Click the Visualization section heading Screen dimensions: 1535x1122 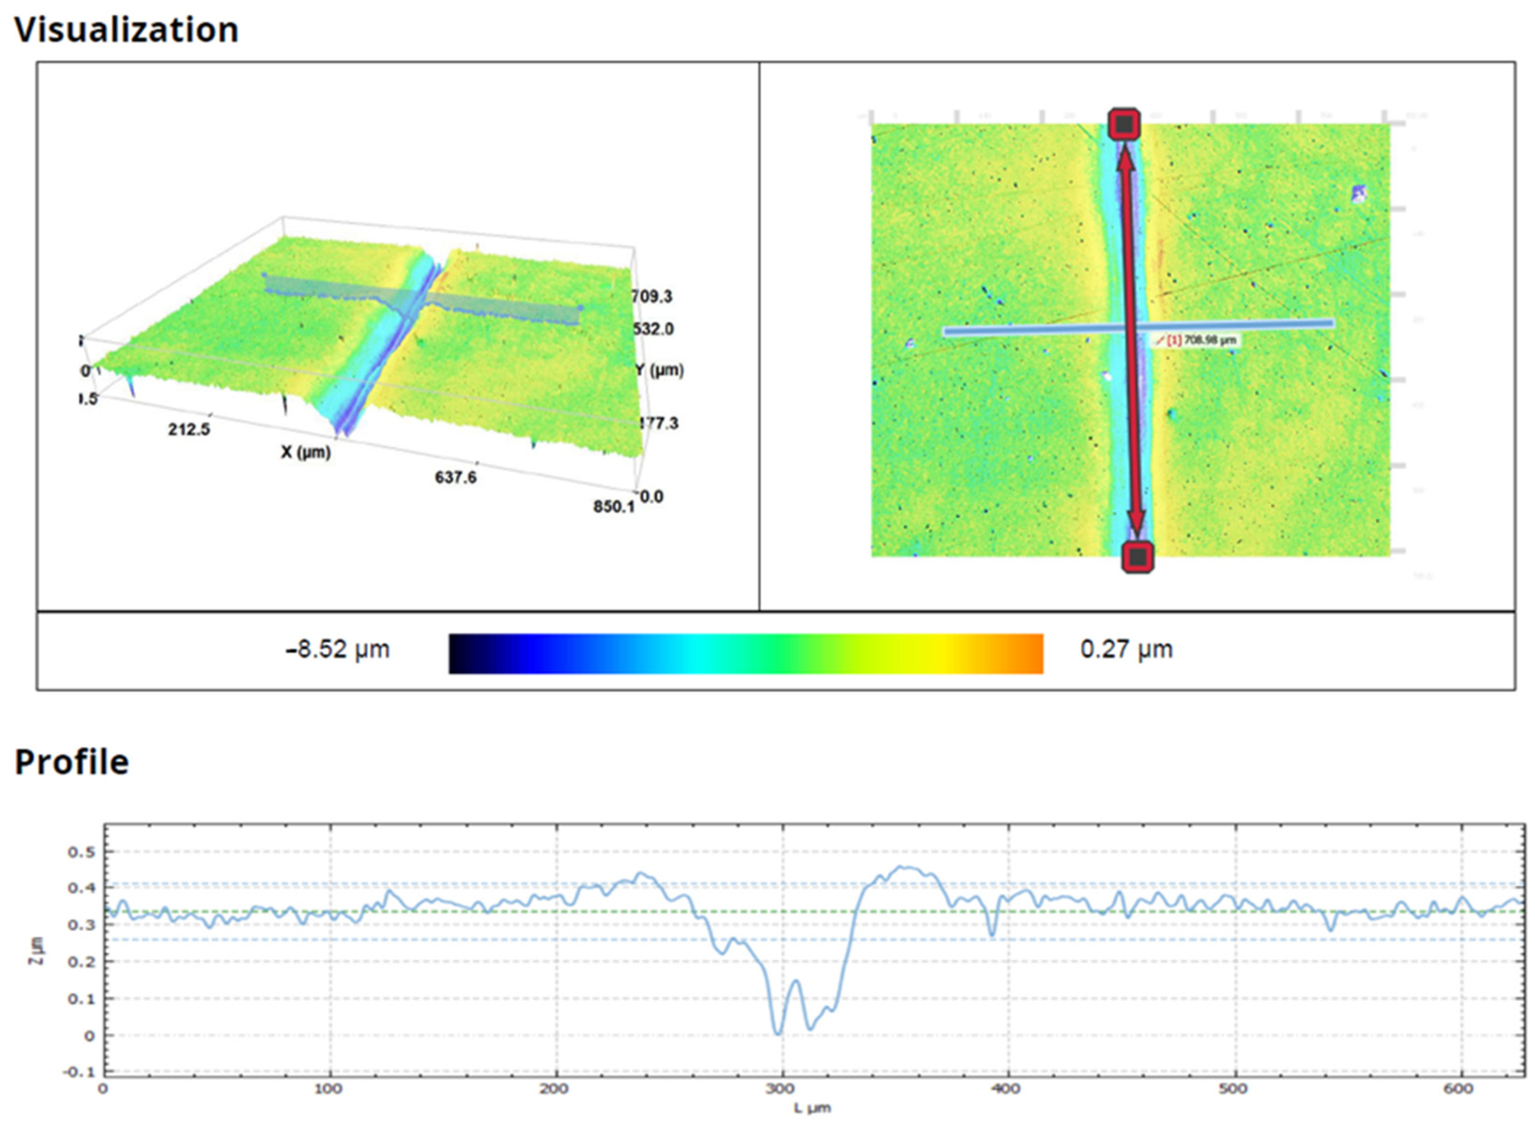pyautogui.click(x=127, y=30)
